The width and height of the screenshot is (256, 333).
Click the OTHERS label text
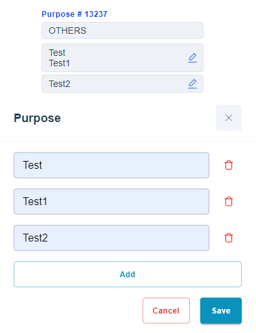click(67, 31)
